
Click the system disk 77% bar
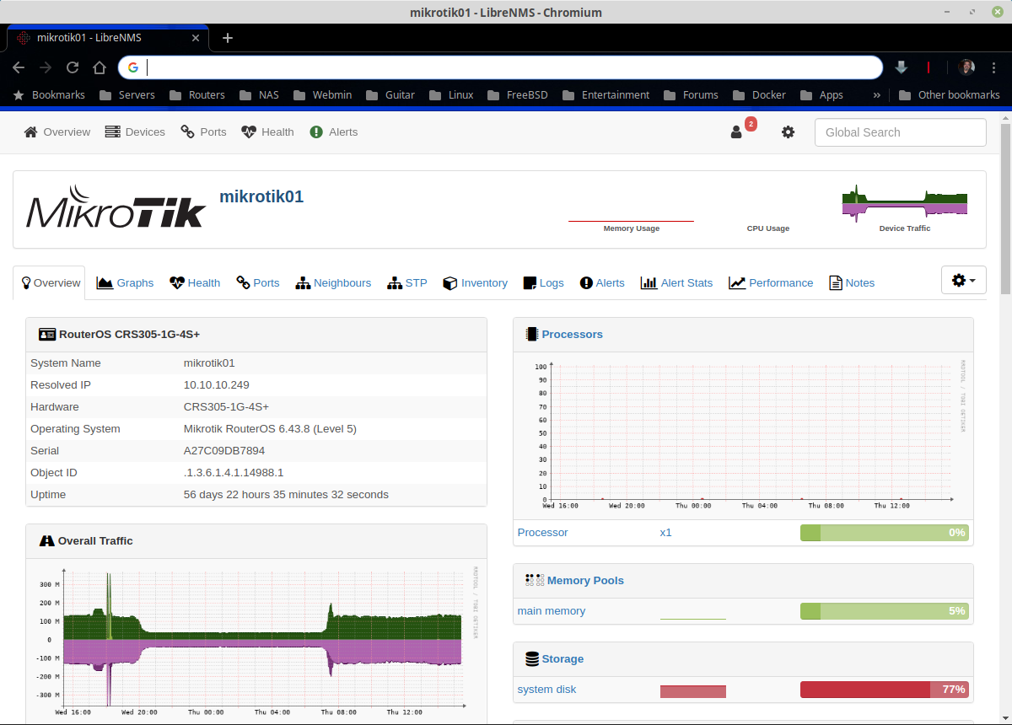click(x=884, y=690)
